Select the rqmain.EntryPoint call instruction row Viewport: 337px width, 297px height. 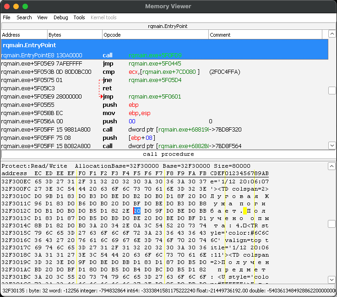coord(164,55)
